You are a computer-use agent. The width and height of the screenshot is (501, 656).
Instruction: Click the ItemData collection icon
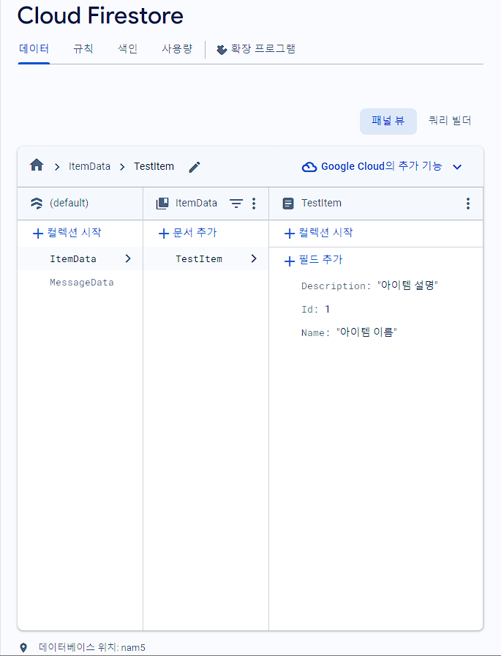[162, 204]
